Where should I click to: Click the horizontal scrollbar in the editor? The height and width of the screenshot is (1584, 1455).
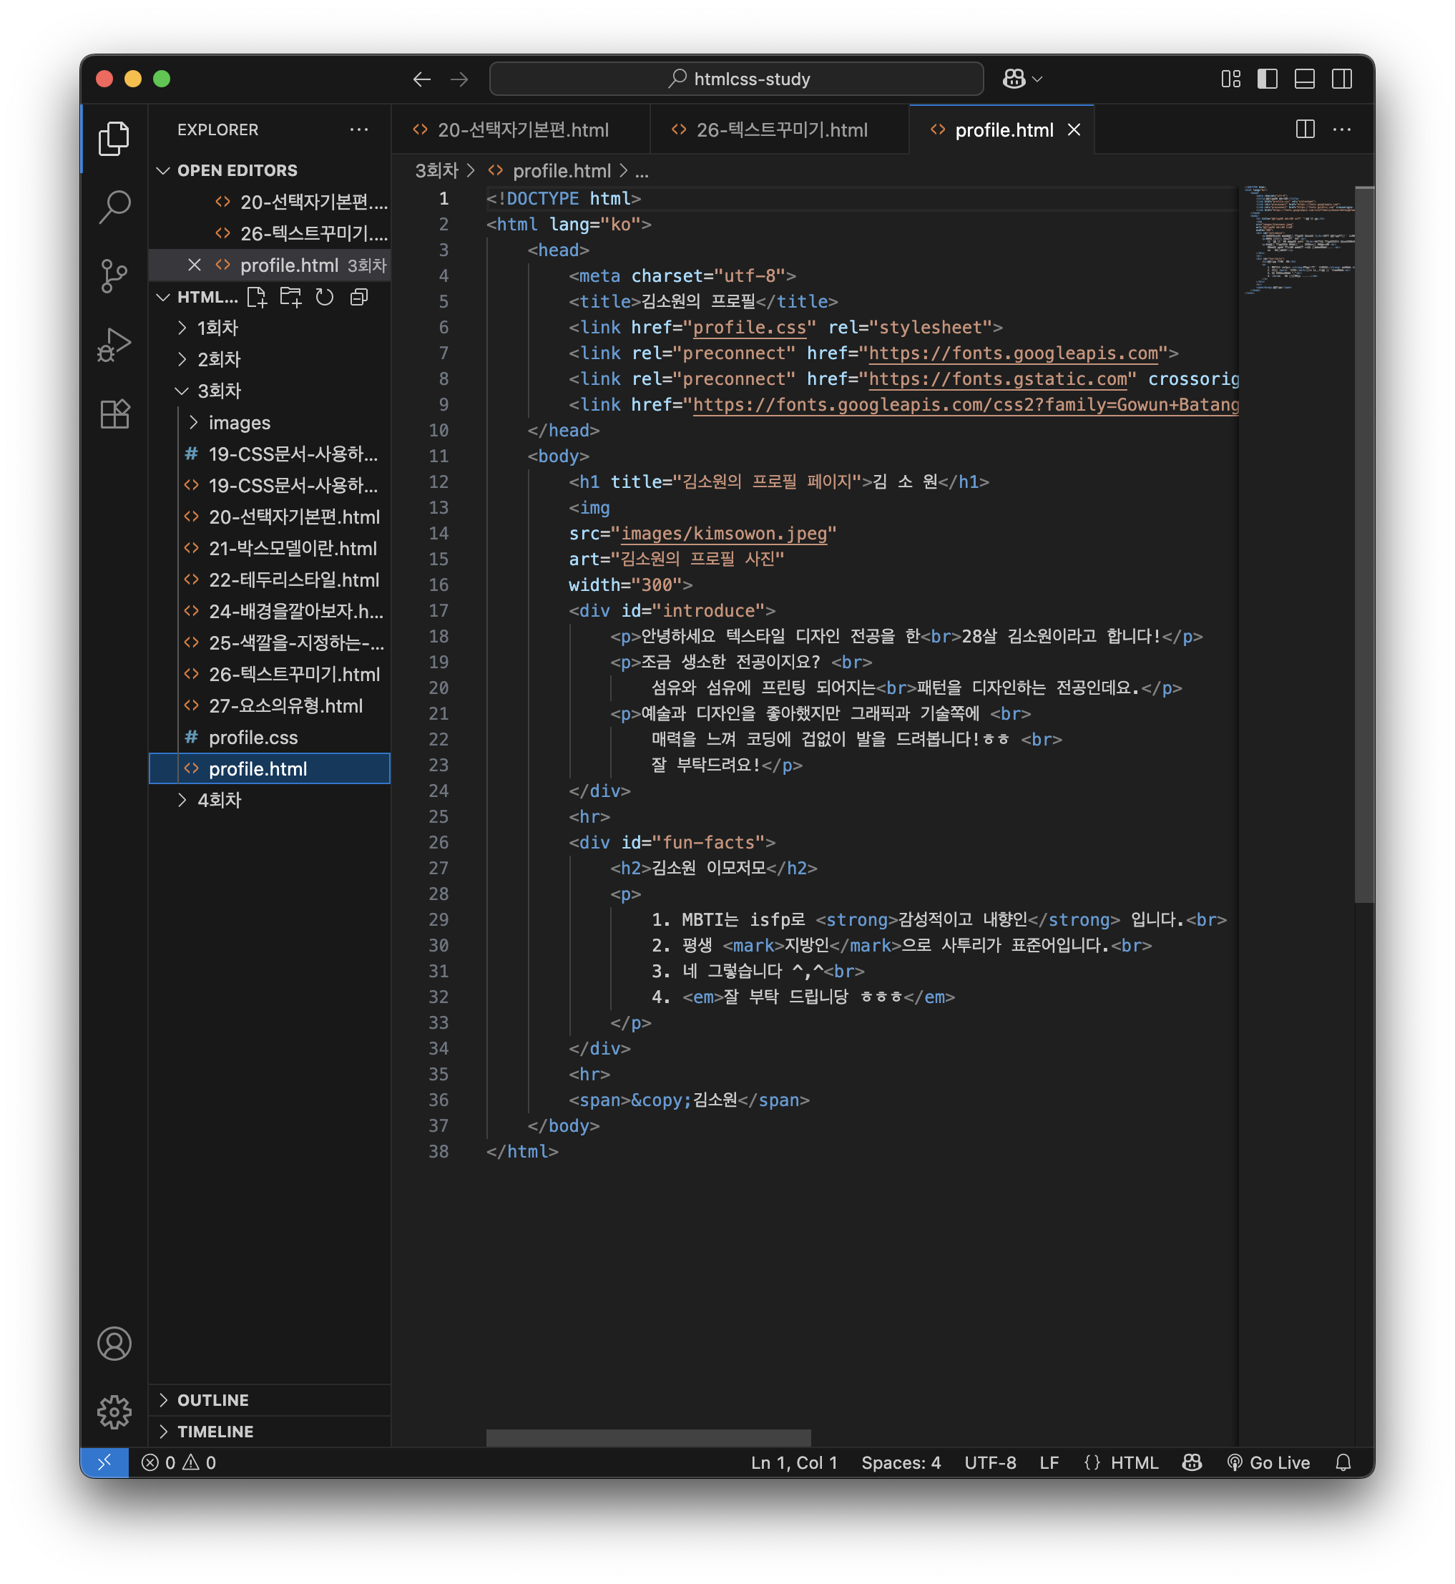[648, 1437]
